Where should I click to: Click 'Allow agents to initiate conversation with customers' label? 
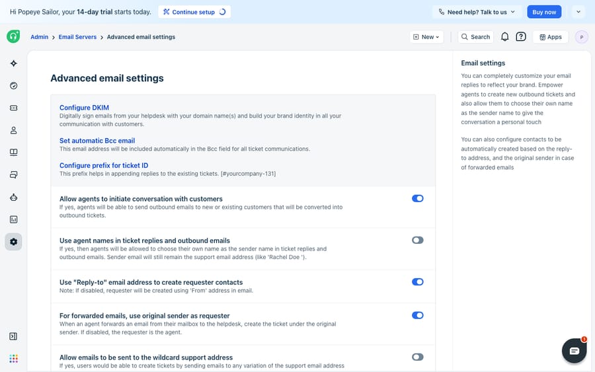(x=141, y=199)
